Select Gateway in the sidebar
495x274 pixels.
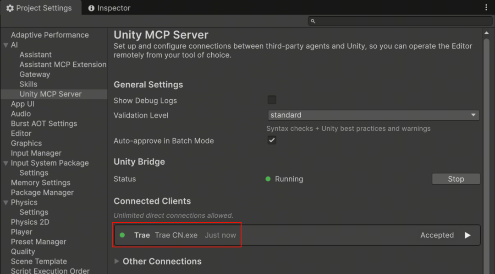click(x=35, y=74)
